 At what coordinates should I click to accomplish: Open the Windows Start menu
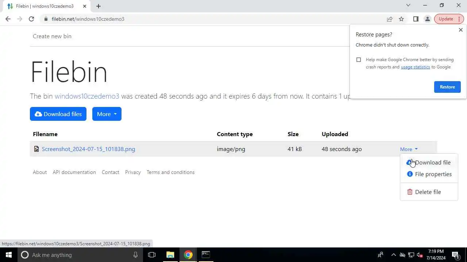9,255
